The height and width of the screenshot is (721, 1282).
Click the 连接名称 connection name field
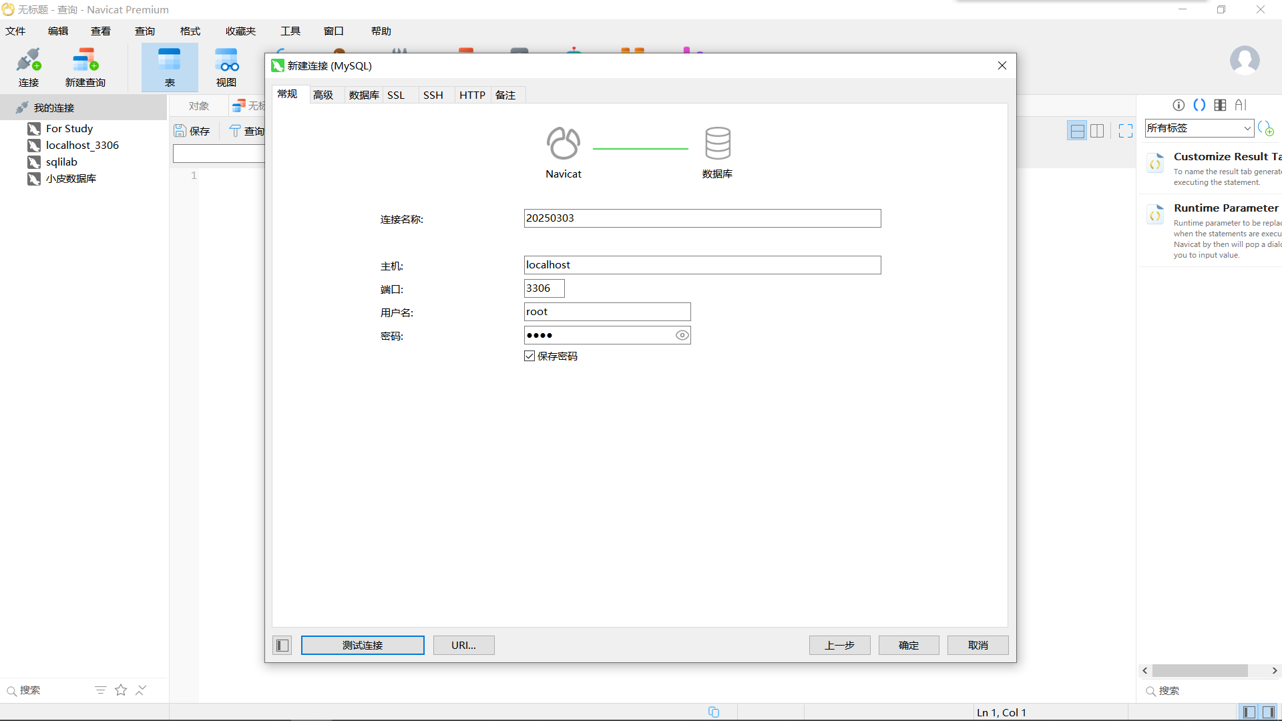(702, 218)
